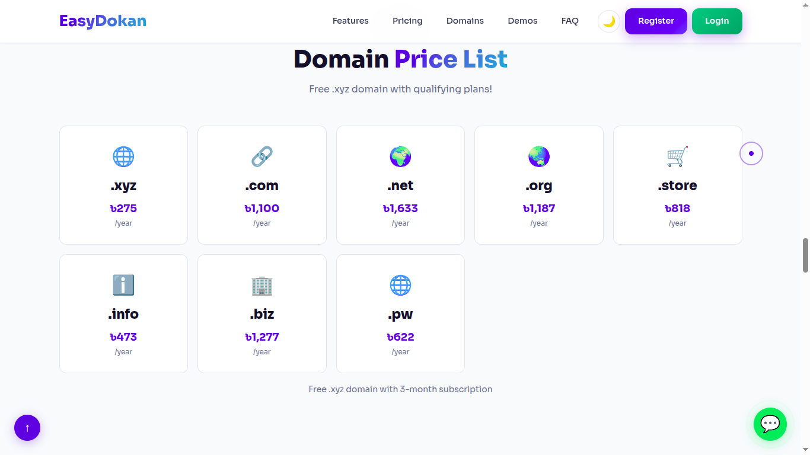This screenshot has height=455, width=810.
Task: Click the Asia globe icon above .org
Action: coord(539,156)
